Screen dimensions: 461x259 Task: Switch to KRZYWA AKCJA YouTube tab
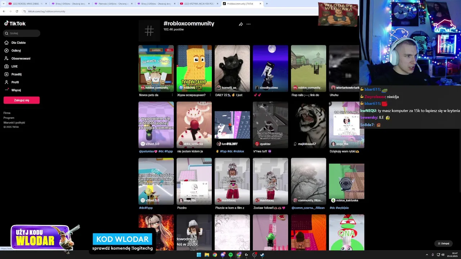pos(198,4)
